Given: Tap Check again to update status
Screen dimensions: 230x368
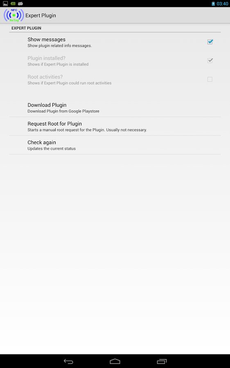Looking at the screenshot, I should pyautogui.click(x=115, y=145).
